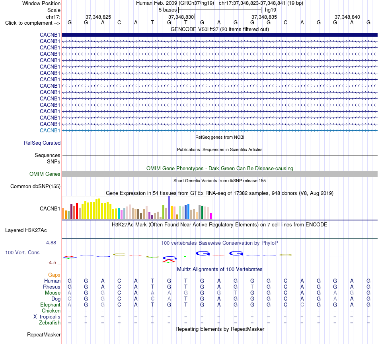378x344 pixels.
Task: Click the 4.88 PhyloP upper scale value
Action: pos(51,242)
